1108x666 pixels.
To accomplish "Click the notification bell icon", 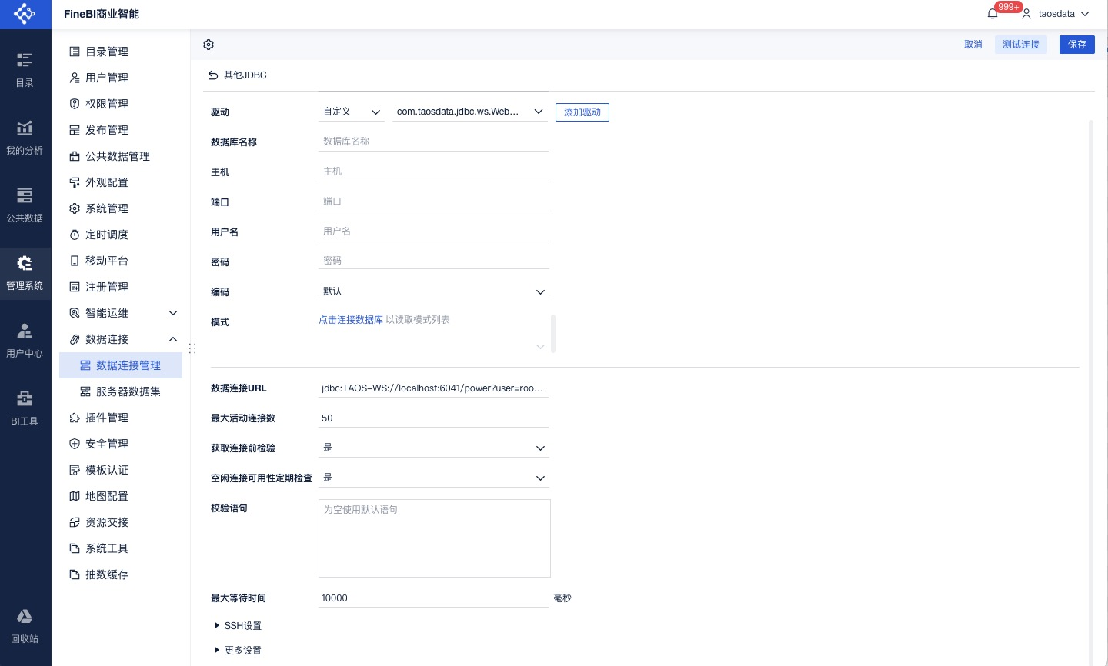I will (x=993, y=14).
